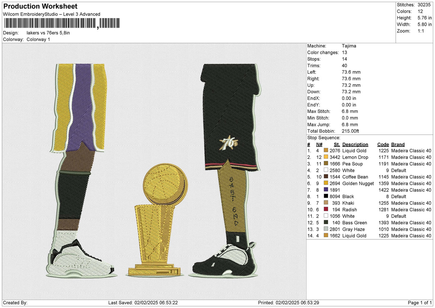The image size is (435, 308).
Task: Select the Max Stitch value
Action: click(350, 112)
